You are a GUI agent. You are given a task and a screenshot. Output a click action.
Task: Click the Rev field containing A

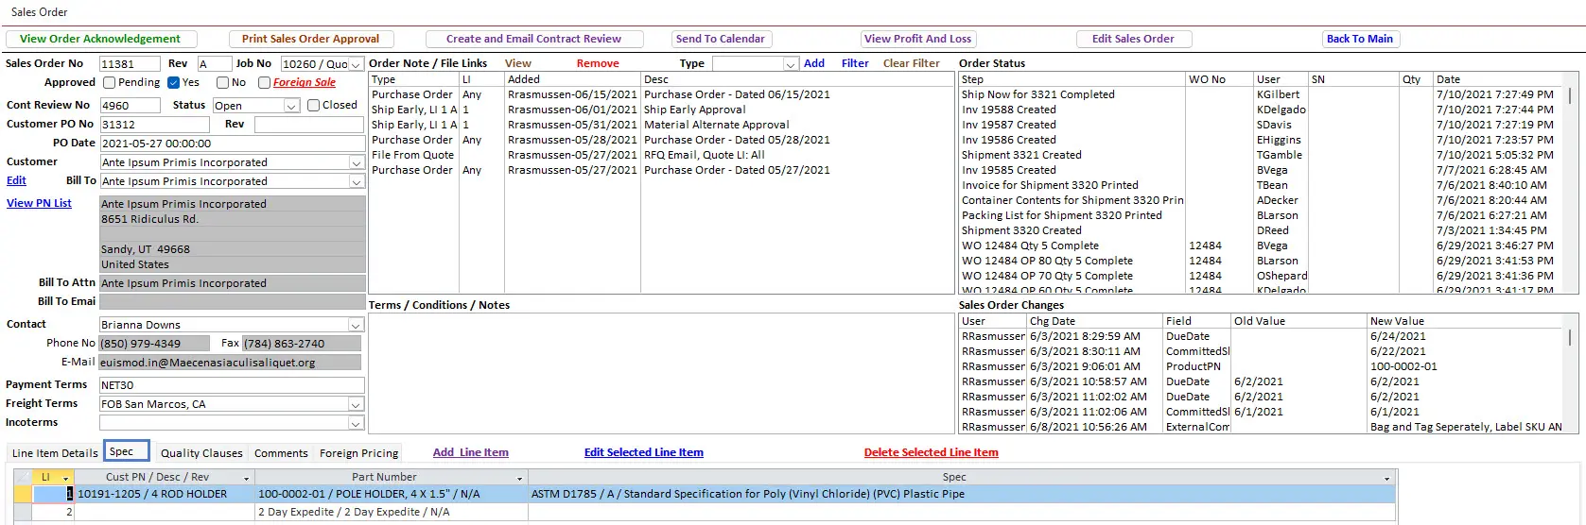214,64
